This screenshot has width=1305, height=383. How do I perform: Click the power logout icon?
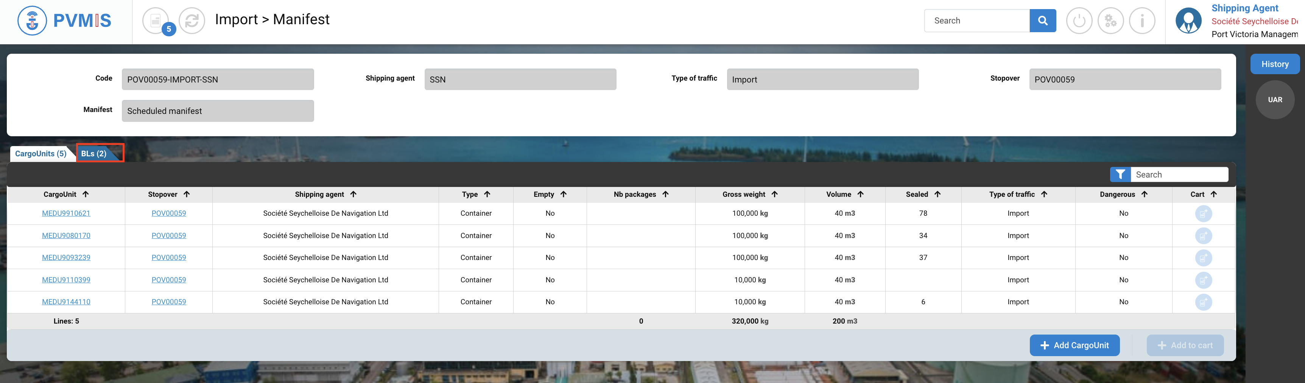click(1079, 21)
